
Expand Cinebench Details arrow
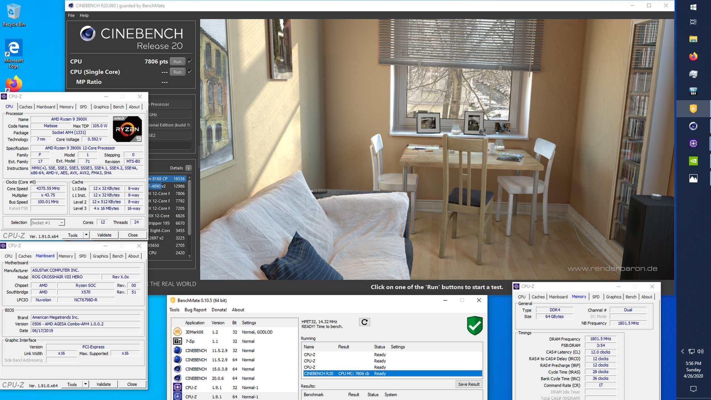tap(188, 168)
